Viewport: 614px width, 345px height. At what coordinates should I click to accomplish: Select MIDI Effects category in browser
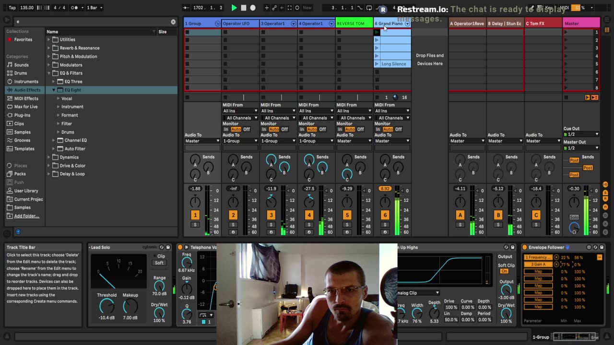[x=26, y=98]
